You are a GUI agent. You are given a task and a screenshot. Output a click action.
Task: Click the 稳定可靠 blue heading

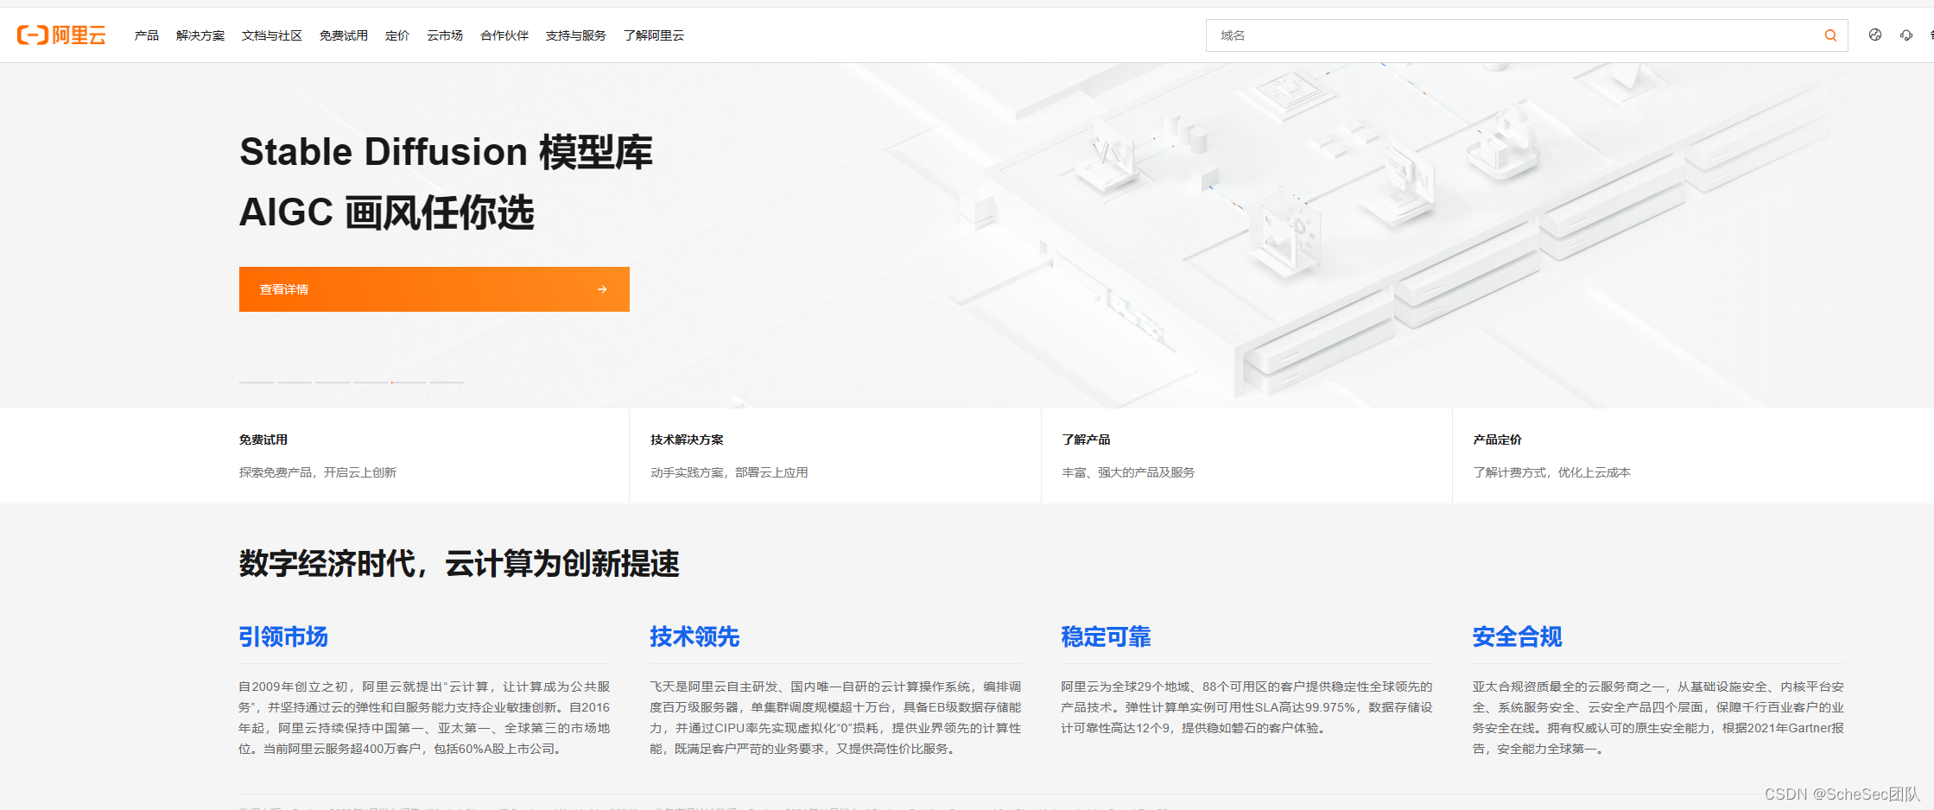click(x=1106, y=637)
